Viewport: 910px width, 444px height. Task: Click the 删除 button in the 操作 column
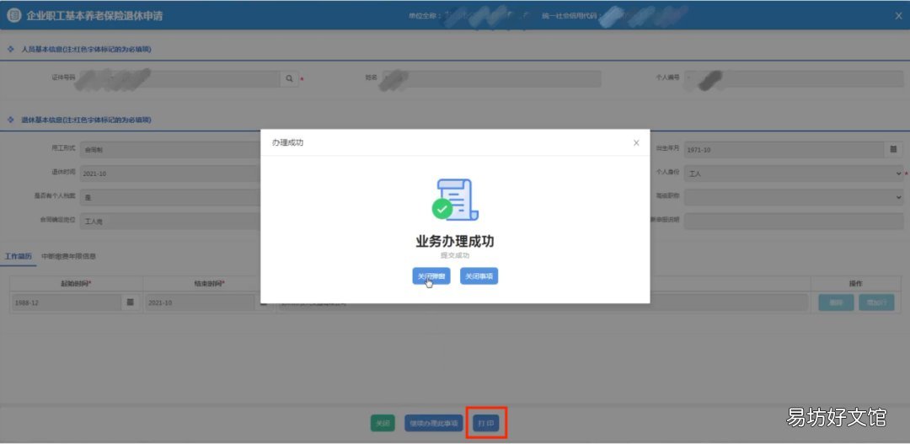pos(836,302)
